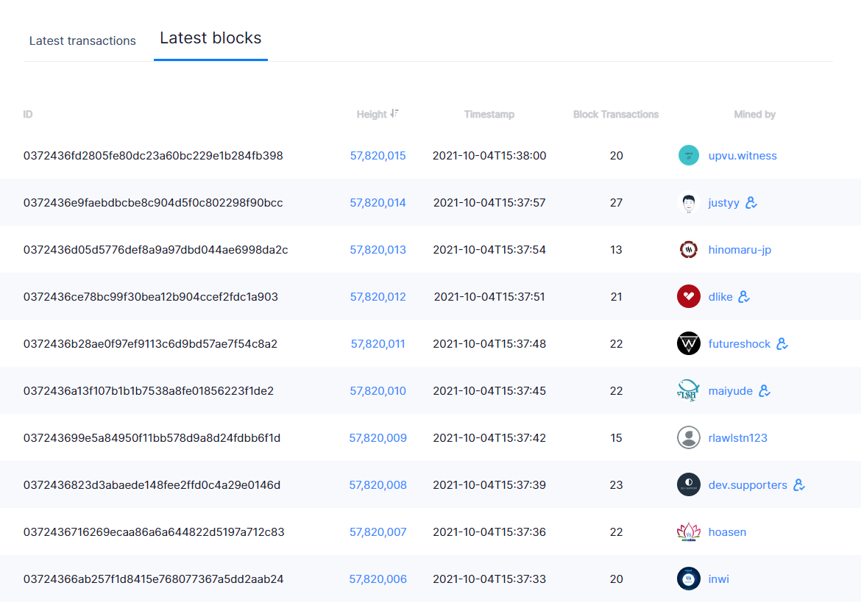
Task: Click the ID column header
Action: point(28,114)
